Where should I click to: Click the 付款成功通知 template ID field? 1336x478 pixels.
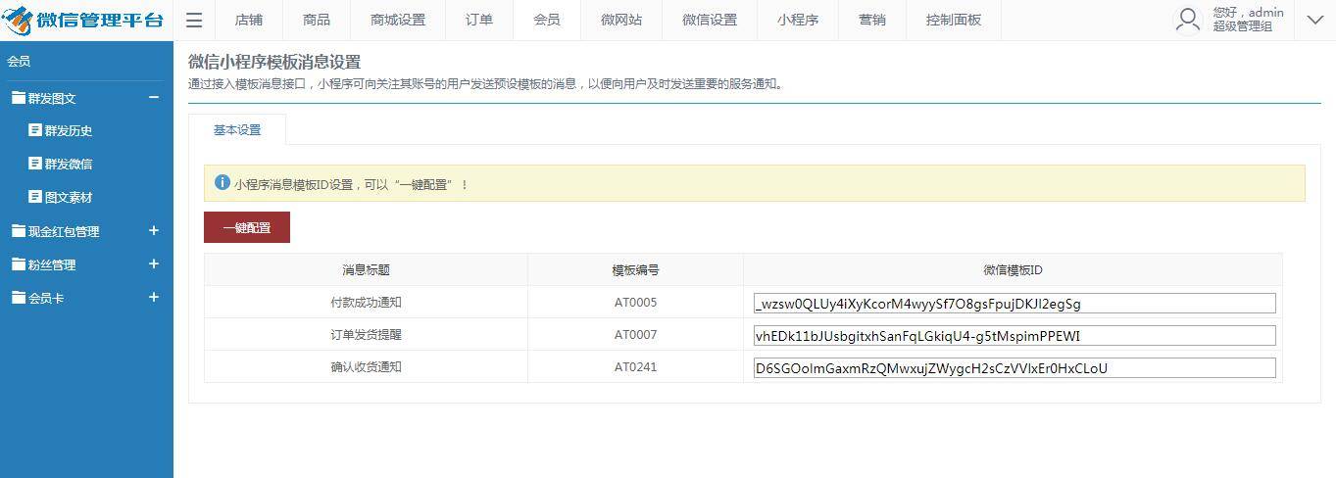1014,304
